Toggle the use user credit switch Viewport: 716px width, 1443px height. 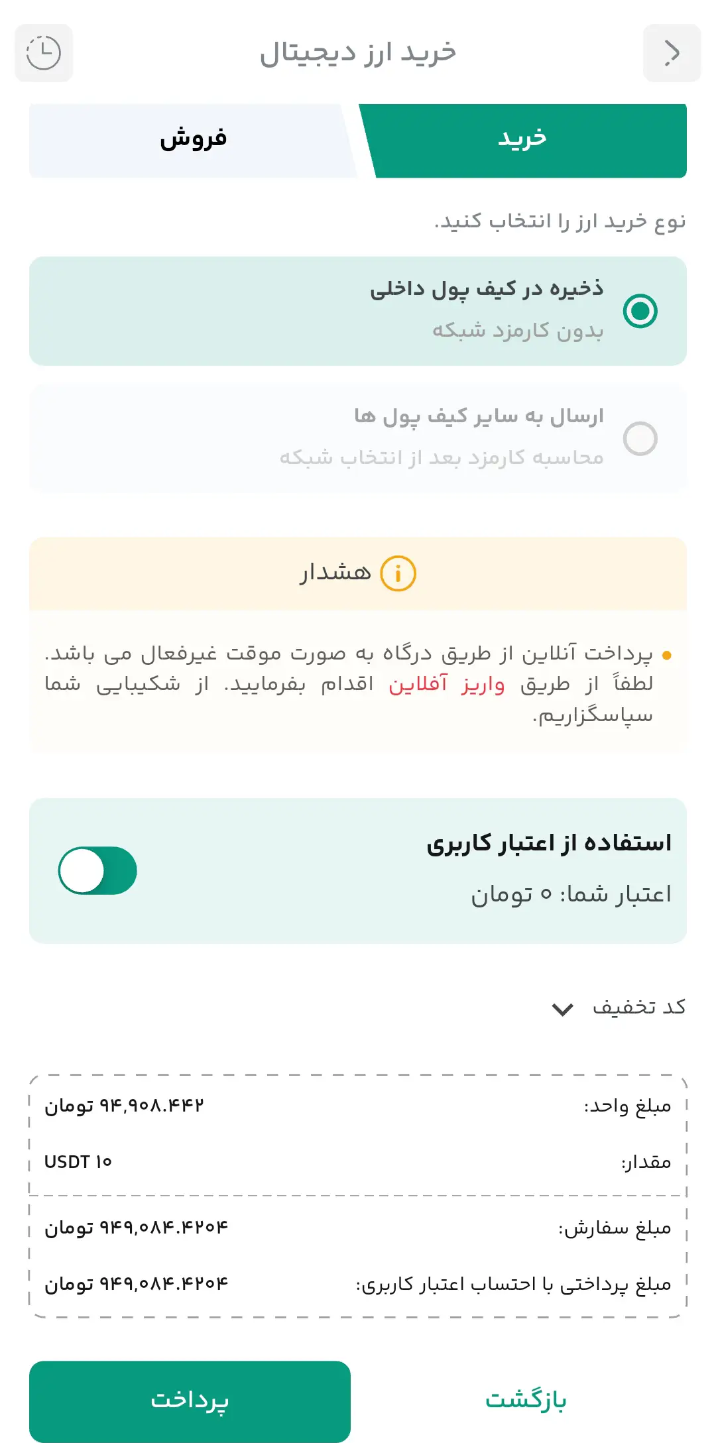click(98, 870)
